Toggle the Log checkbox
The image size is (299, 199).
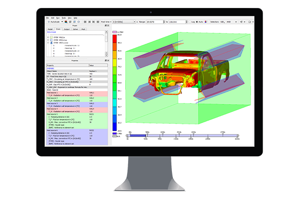[190, 22]
